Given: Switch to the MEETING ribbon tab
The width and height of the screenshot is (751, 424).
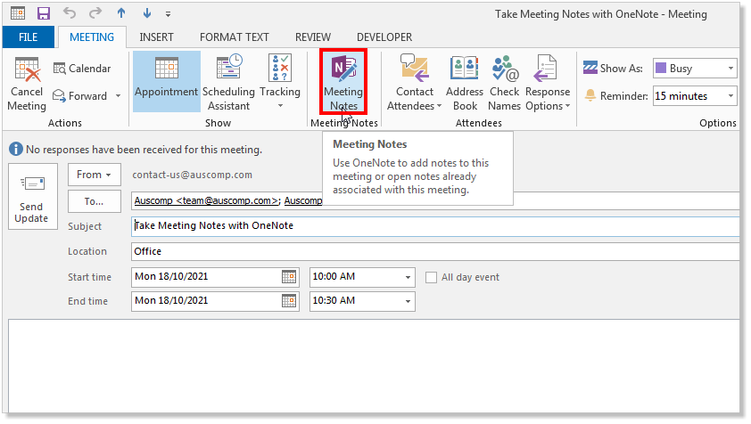Looking at the screenshot, I should (92, 37).
